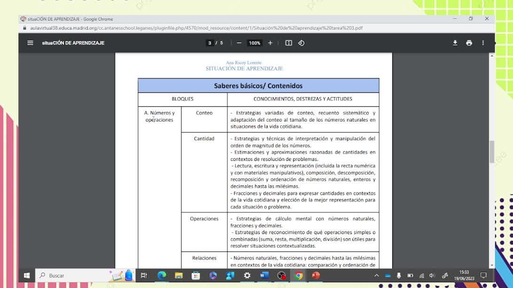Click the microphone tray icon

(x=398, y=276)
